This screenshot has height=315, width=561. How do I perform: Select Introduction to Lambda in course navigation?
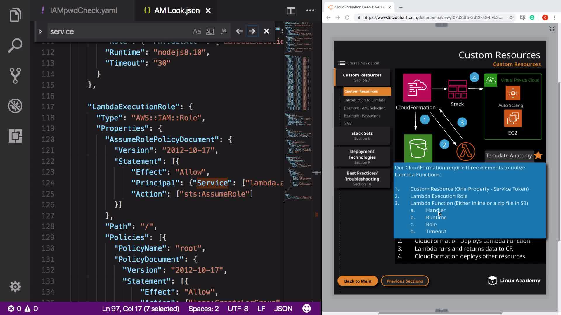click(x=365, y=100)
